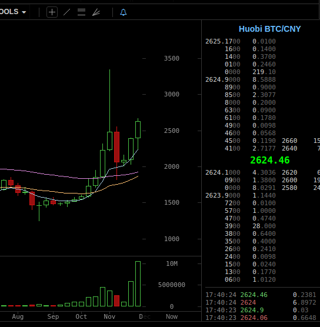
Task: Jump to Now on time axis
Action: [172, 316]
